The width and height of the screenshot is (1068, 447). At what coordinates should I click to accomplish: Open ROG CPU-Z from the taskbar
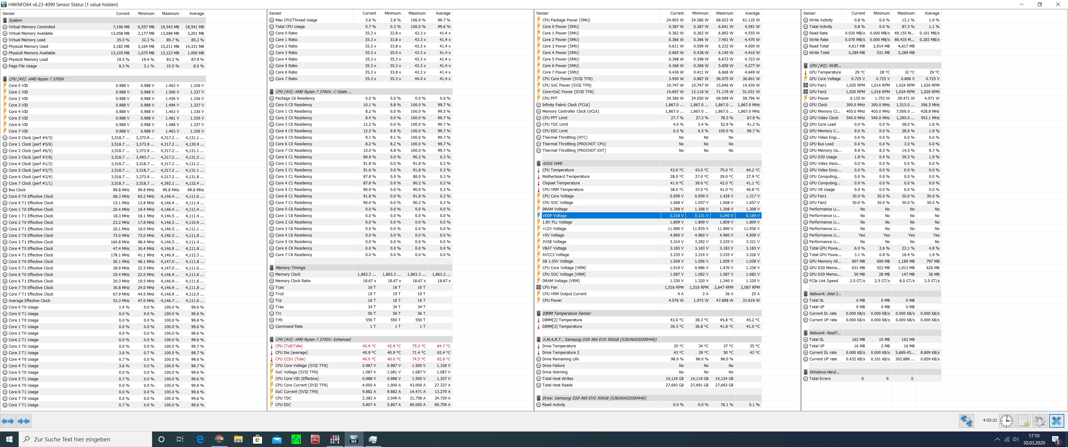(315, 439)
